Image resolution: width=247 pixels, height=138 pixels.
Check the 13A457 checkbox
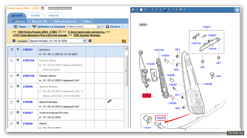tap(12, 113)
